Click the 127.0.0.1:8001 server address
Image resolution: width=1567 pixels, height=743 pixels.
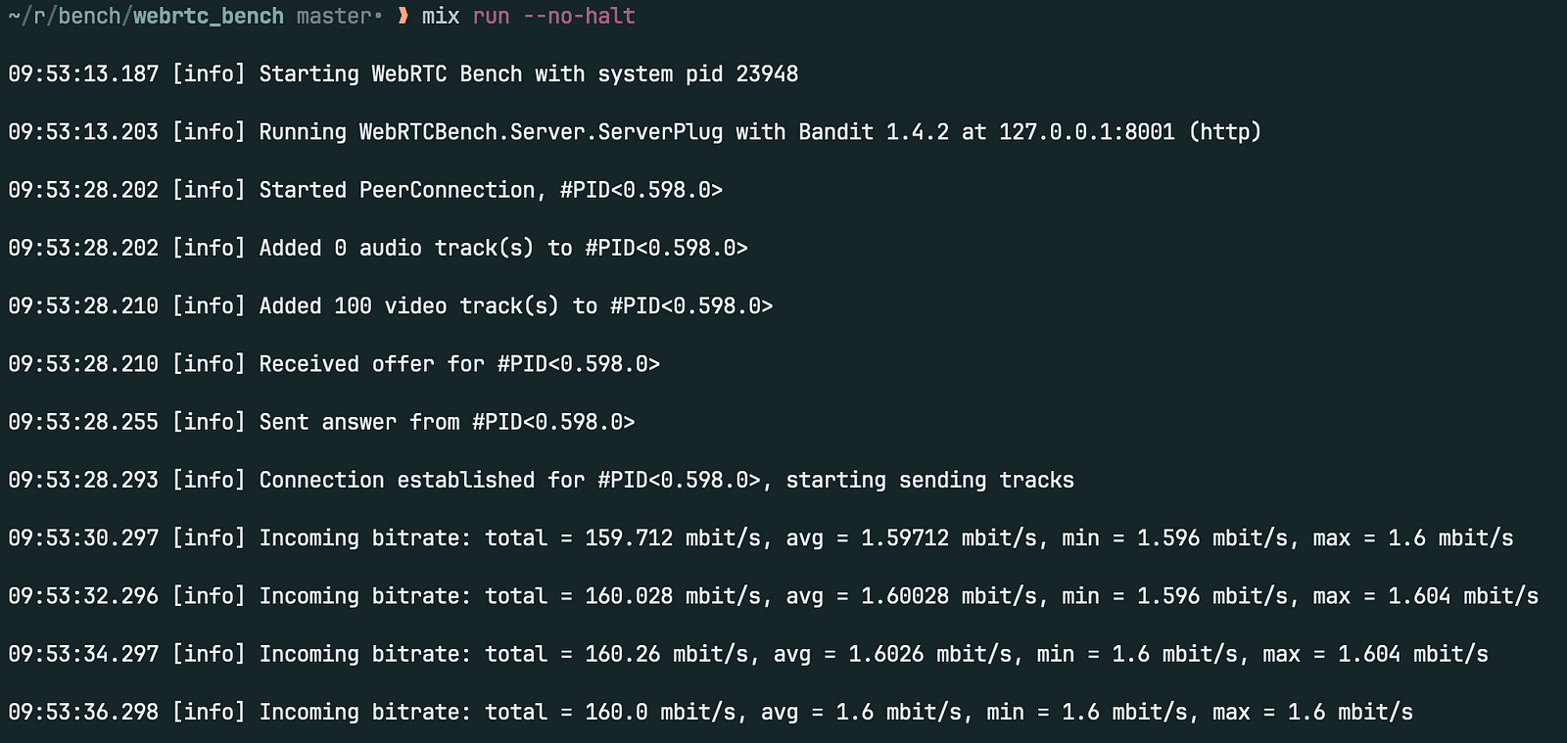click(1086, 132)
